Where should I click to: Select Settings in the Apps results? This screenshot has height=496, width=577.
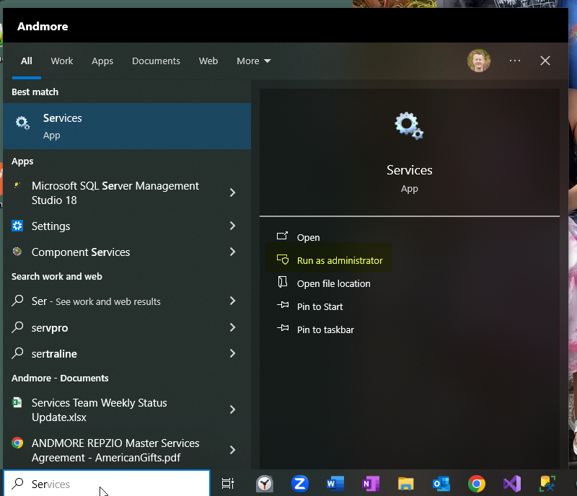point(50,226)
